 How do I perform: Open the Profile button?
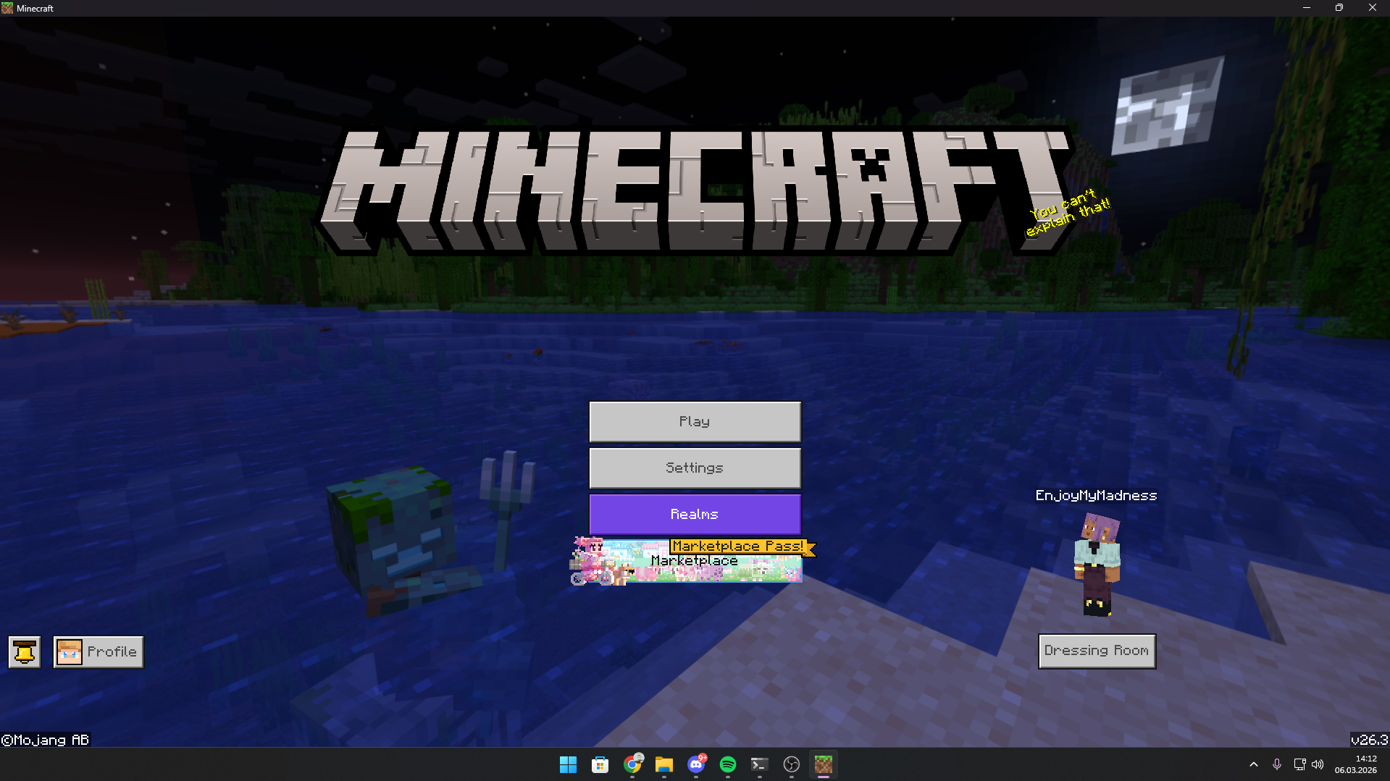point(99,651)
